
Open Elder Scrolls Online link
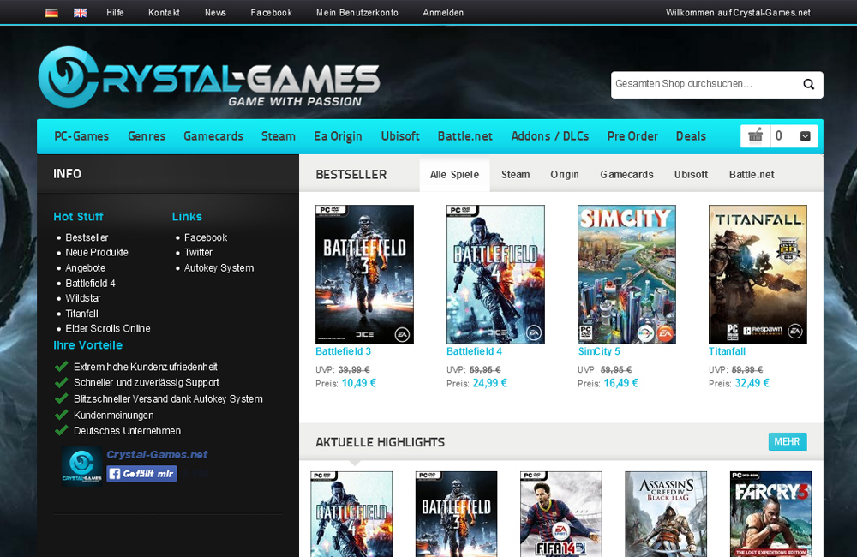(x=108, y=328)
